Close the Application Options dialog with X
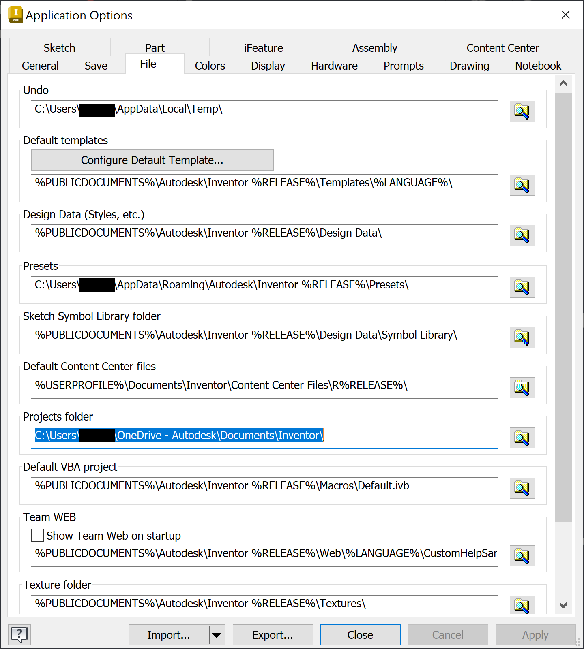584x649 pixels. pos(566,15)
